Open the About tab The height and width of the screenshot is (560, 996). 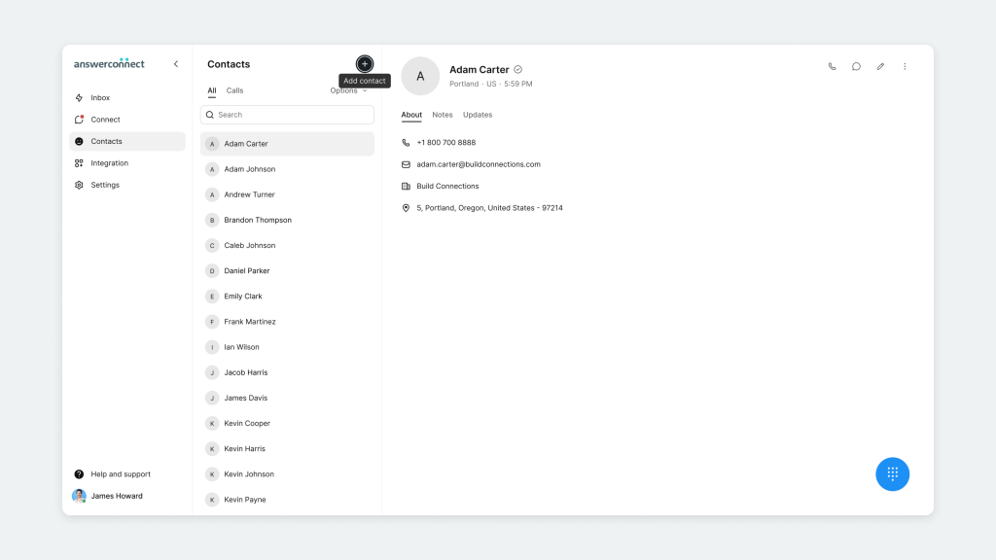tap(411, 115)
